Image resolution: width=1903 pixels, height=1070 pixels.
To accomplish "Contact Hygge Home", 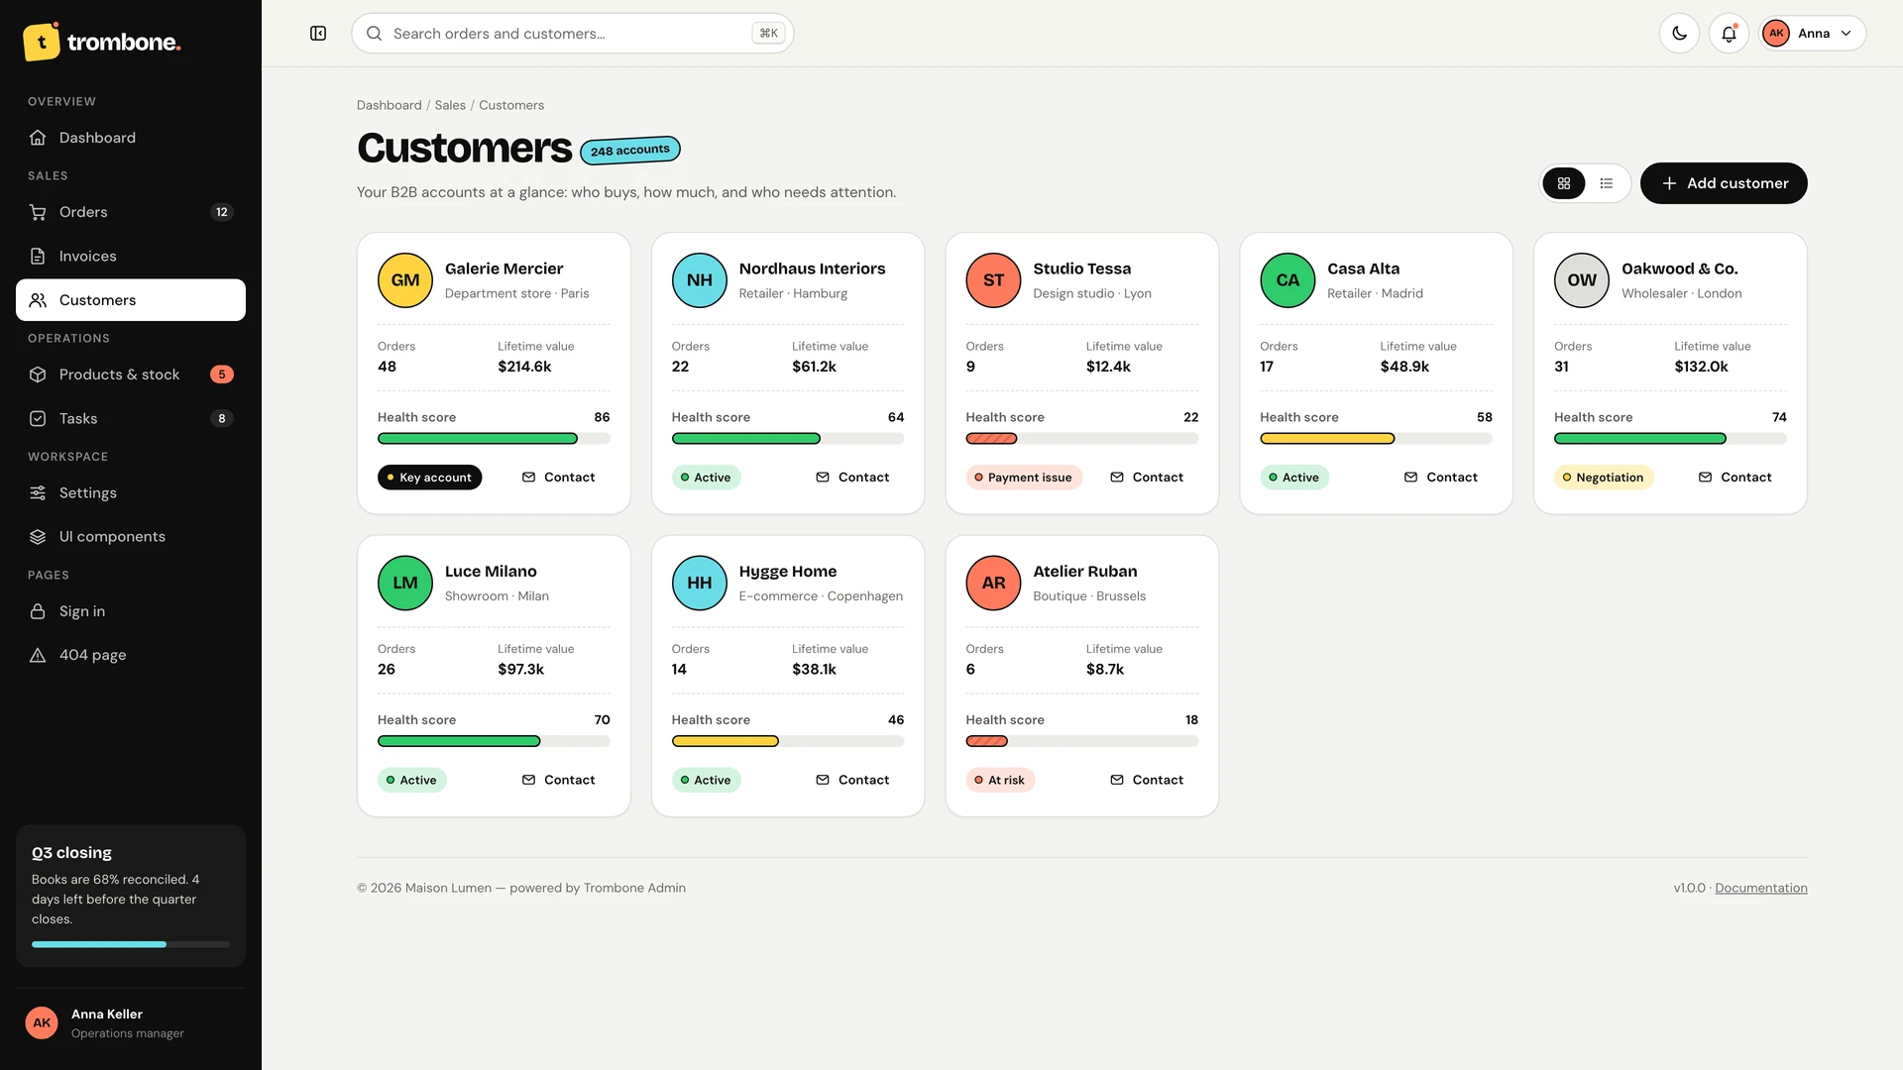I will coord(852,781).
